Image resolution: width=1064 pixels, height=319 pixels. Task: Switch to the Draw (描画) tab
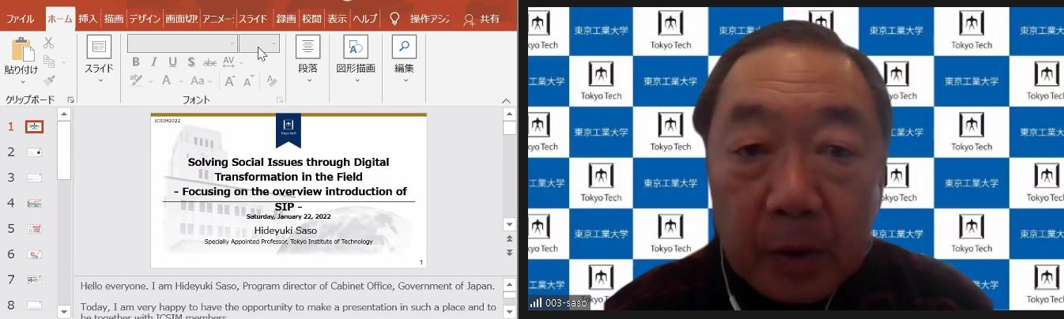pos(113,18)
